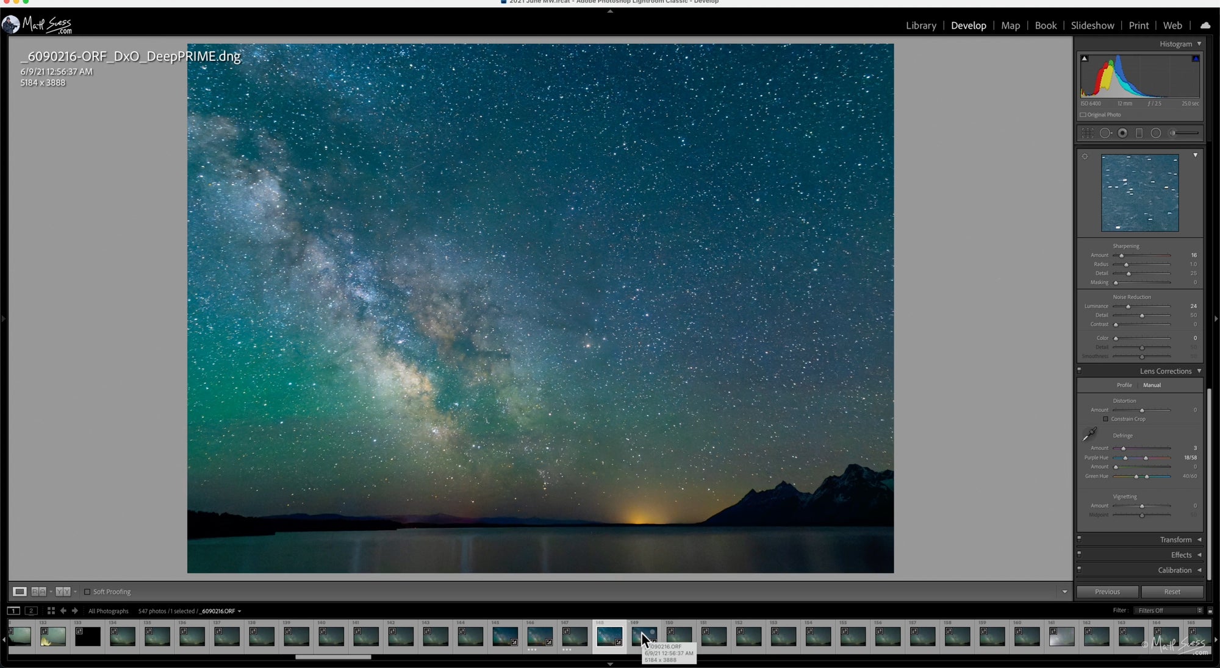Expand the Transform panel
Viewport: 1220px width, 668px height.
tap(1175, 540)
